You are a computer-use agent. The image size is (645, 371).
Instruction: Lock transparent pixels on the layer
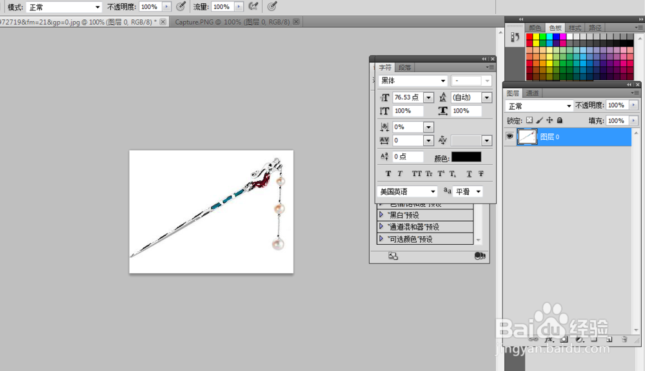(x=530, y=120)
